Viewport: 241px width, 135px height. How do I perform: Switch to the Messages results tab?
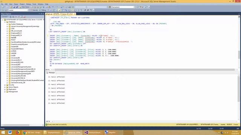(50, 73)
